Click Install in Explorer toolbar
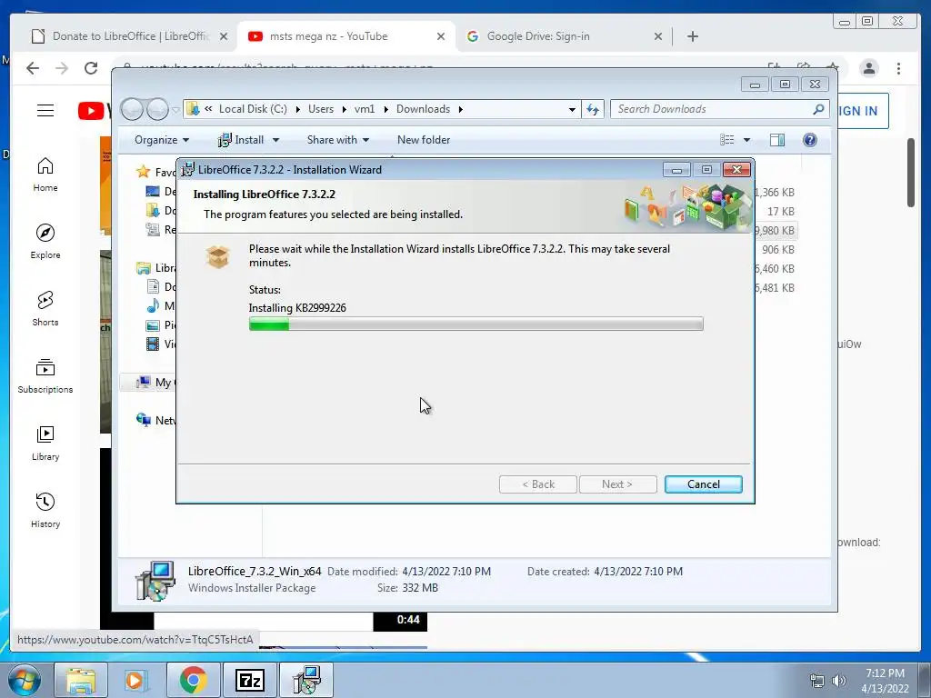This screenshot has height=698, width=931. 240,140
